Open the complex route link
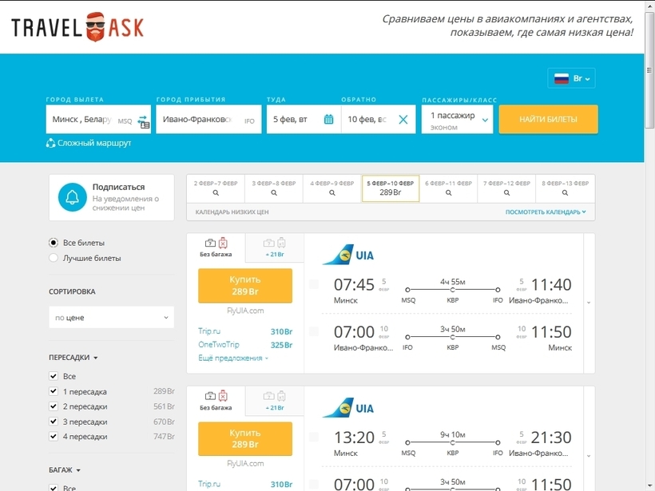Screen dimensions: 655x491 tap(94, 143)
